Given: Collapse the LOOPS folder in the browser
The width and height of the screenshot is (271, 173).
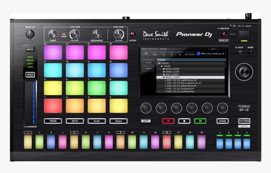Looking at the screenshot, I should pos(190,63).
